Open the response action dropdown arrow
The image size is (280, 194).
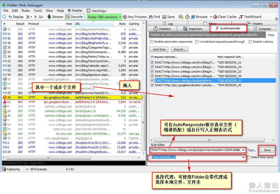(243, 157)
